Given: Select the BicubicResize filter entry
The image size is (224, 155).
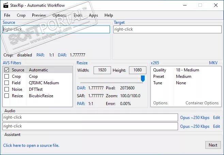Looking at the screenshot, I should pyautogui.click(x=41, y=96).
